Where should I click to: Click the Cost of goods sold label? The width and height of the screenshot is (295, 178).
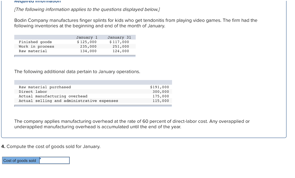coord(20,160)
